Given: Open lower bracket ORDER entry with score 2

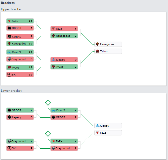Looking at the screenshot, I should coord(20,110).
